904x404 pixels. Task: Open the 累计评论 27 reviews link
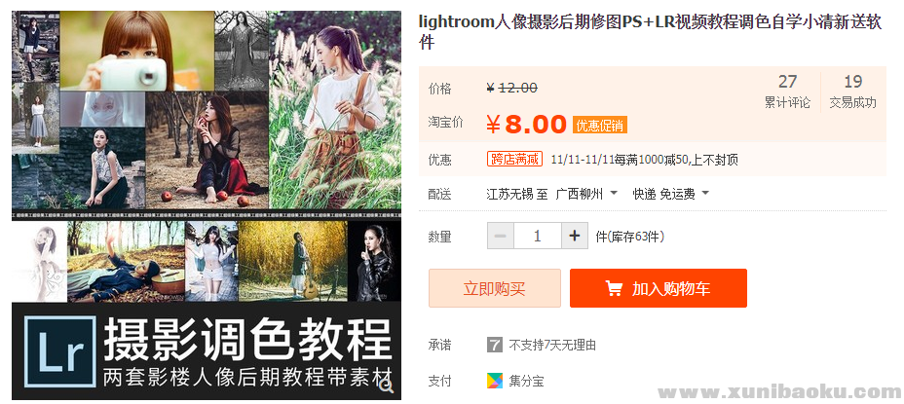[787, 92]
